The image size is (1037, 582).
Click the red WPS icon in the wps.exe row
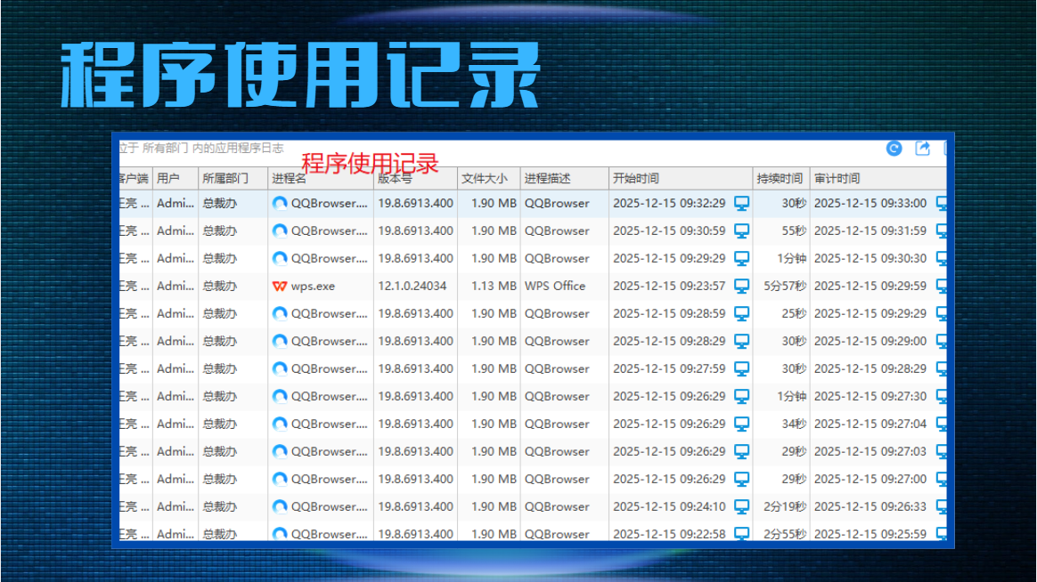[280, 286]
